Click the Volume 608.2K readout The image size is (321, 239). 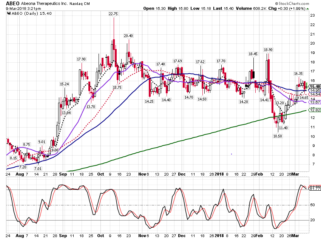[251, 8]
